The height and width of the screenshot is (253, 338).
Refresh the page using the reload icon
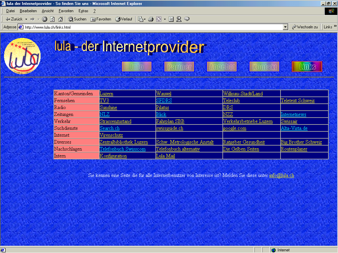tap(52, 19)
